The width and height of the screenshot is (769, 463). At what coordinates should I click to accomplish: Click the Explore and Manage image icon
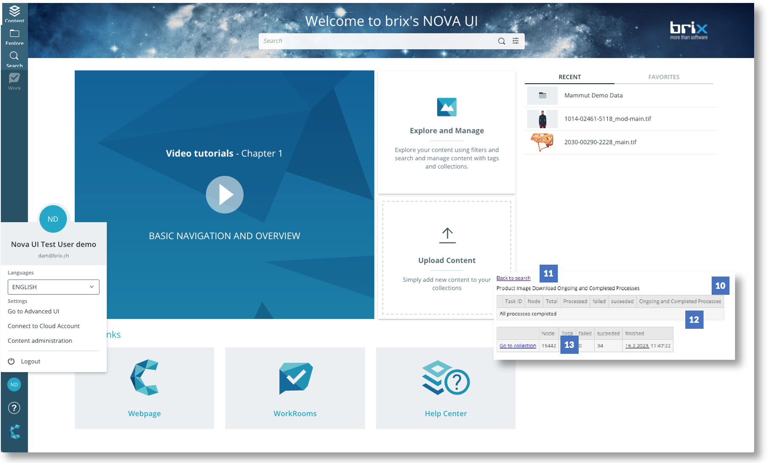coord(447,107)
